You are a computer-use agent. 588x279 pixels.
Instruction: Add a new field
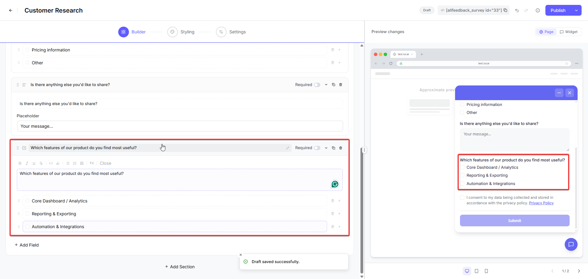pos(27,245)
